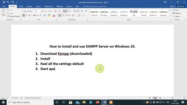Open the Replace dialog
This screenshot has height=105, width=187.
coord(177,13)
